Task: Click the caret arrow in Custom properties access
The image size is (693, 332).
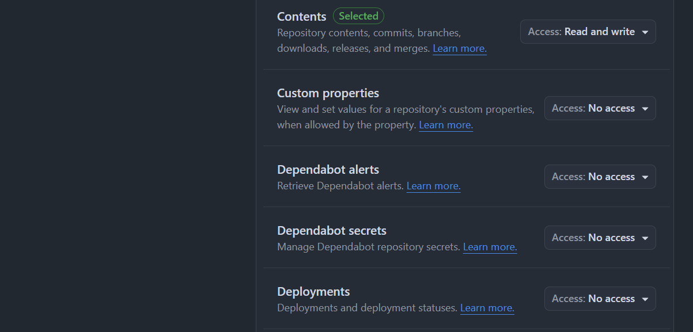Action: 645,109
